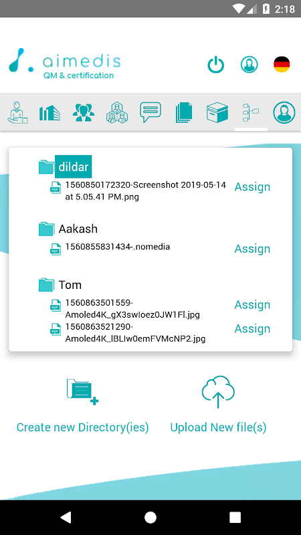
Task: Open file 1560863501559-Amoled4K_gX3swIoez0JW1Fl.jpg
Action: 132,309
